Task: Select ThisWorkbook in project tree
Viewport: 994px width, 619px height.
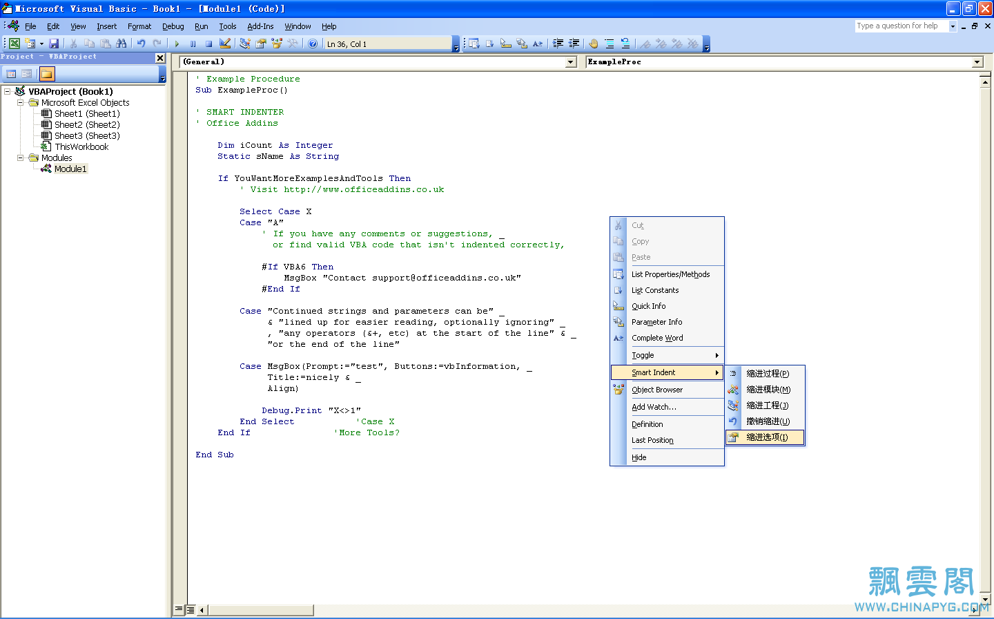Action: point(81,146)
